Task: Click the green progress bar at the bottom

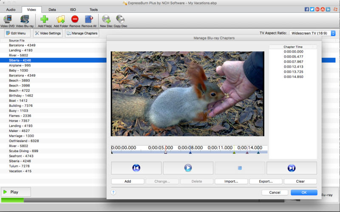Action: (x=12, y=200)
